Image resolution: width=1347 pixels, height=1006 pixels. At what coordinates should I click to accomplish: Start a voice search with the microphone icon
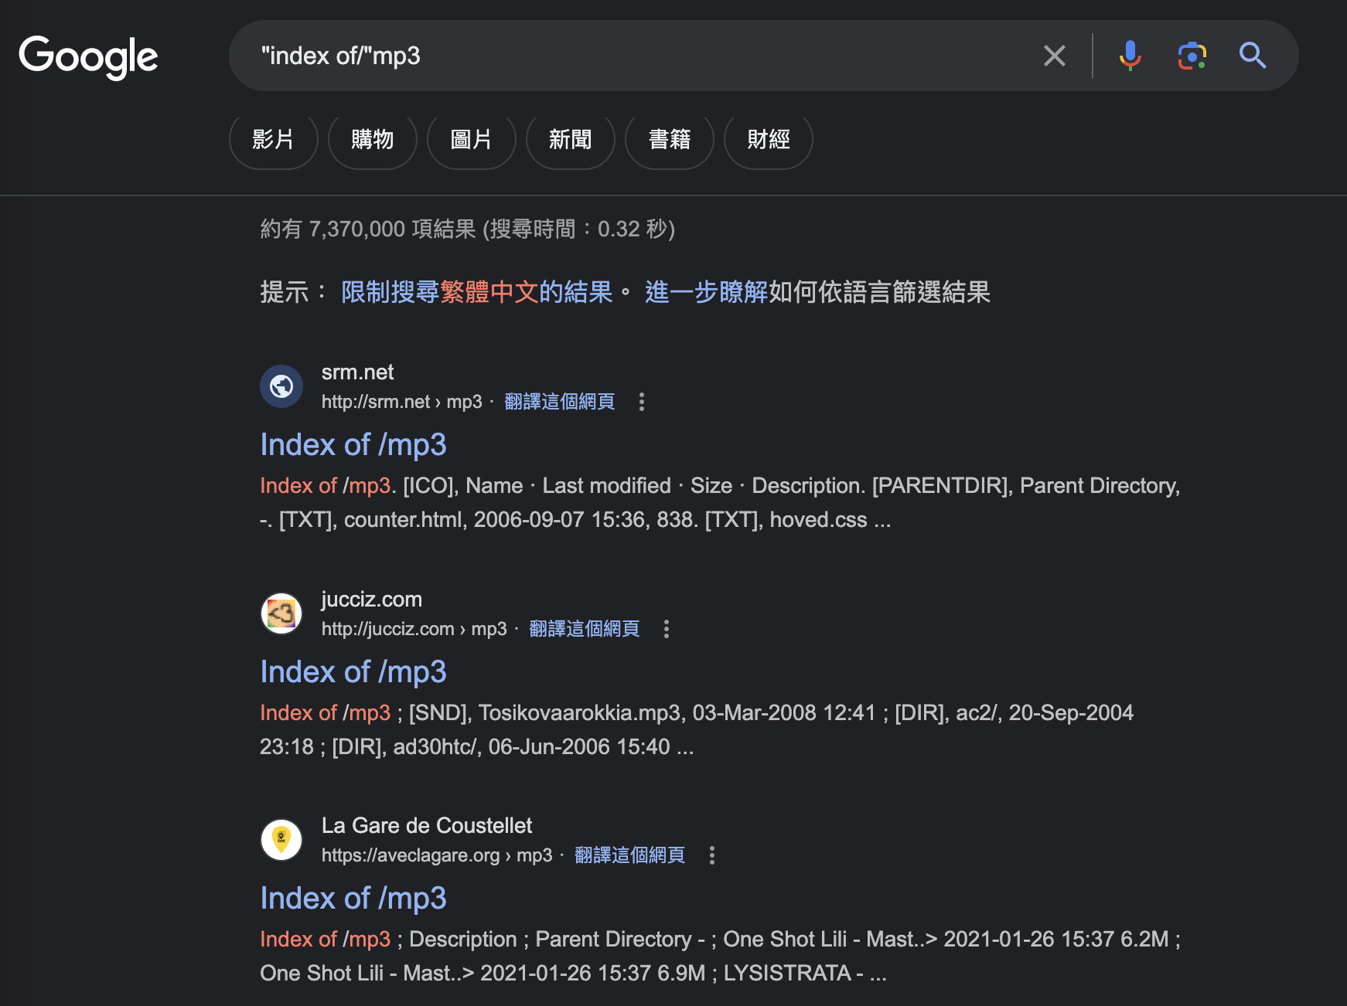[1130, 55]
